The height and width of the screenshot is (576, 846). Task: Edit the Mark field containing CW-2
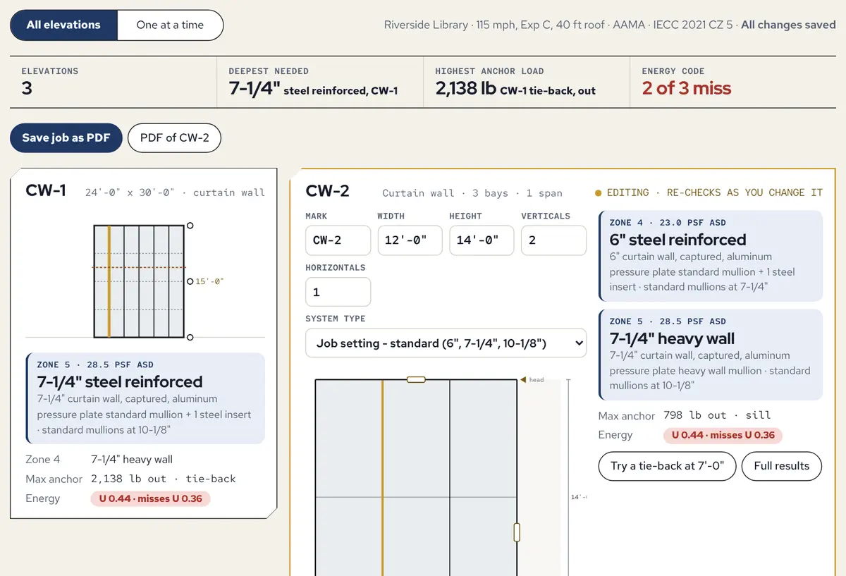(x=338, y=240)
